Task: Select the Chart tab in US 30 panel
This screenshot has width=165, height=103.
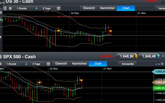Action: pyautogui.click(x=126, y=8)
